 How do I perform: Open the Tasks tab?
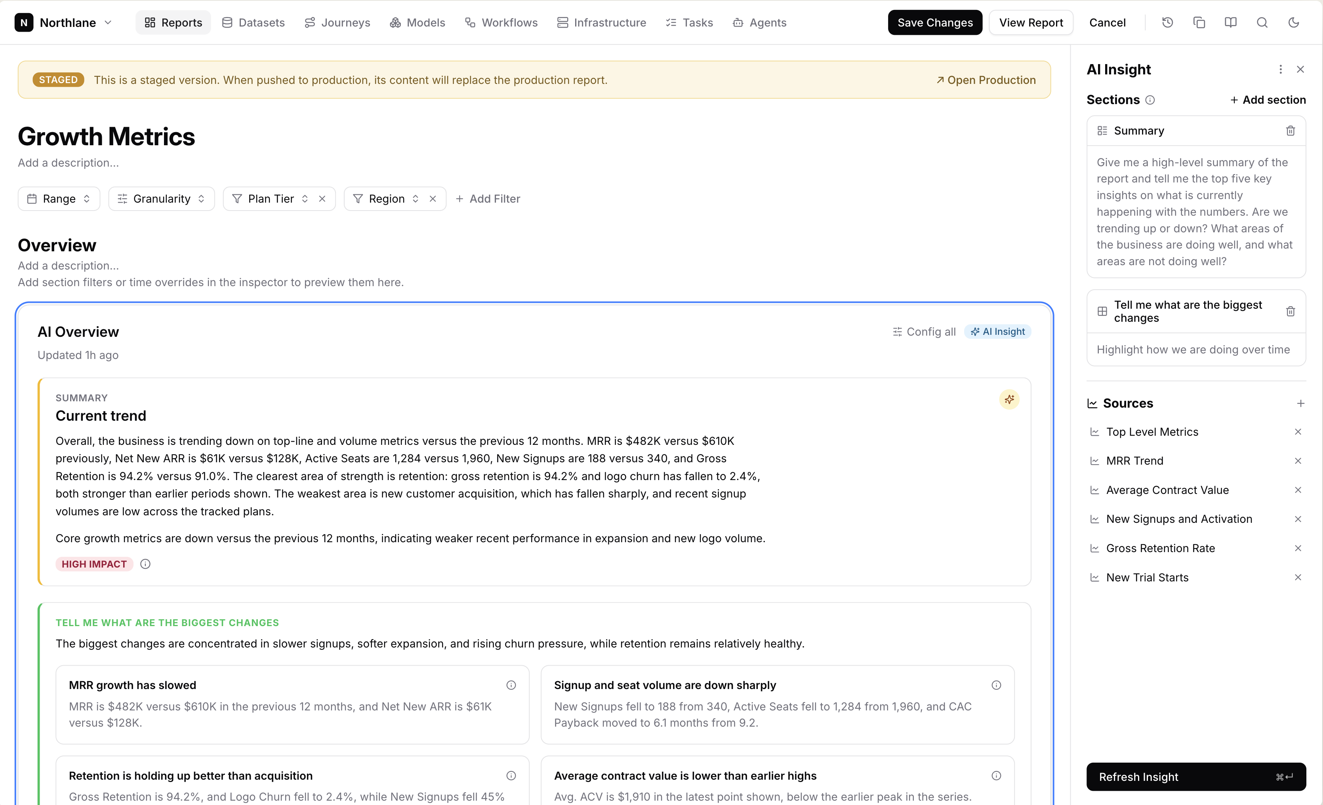tap(689, 23)
